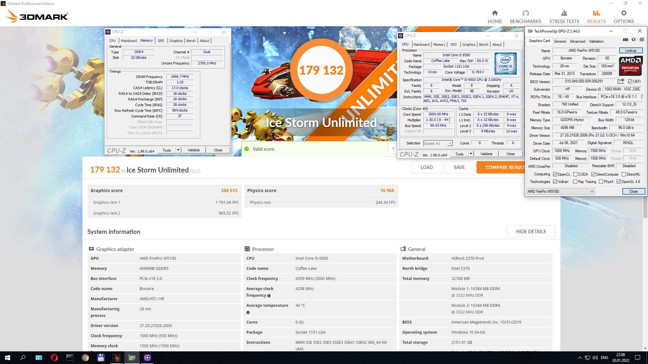Click the info icon next to Average clock frequency

coord(269,296)
